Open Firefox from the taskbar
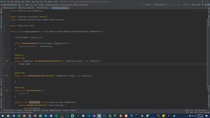 [x=35, y=116]
